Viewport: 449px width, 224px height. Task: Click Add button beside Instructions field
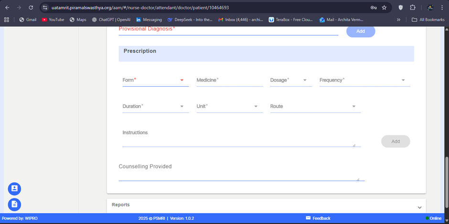pyautogui.click(x=396, y=142)
